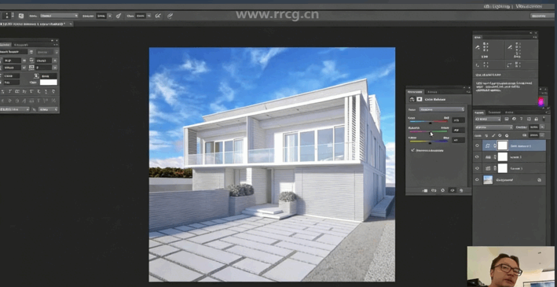Toggle Faux Italic in Character panel

pos(10,91)
